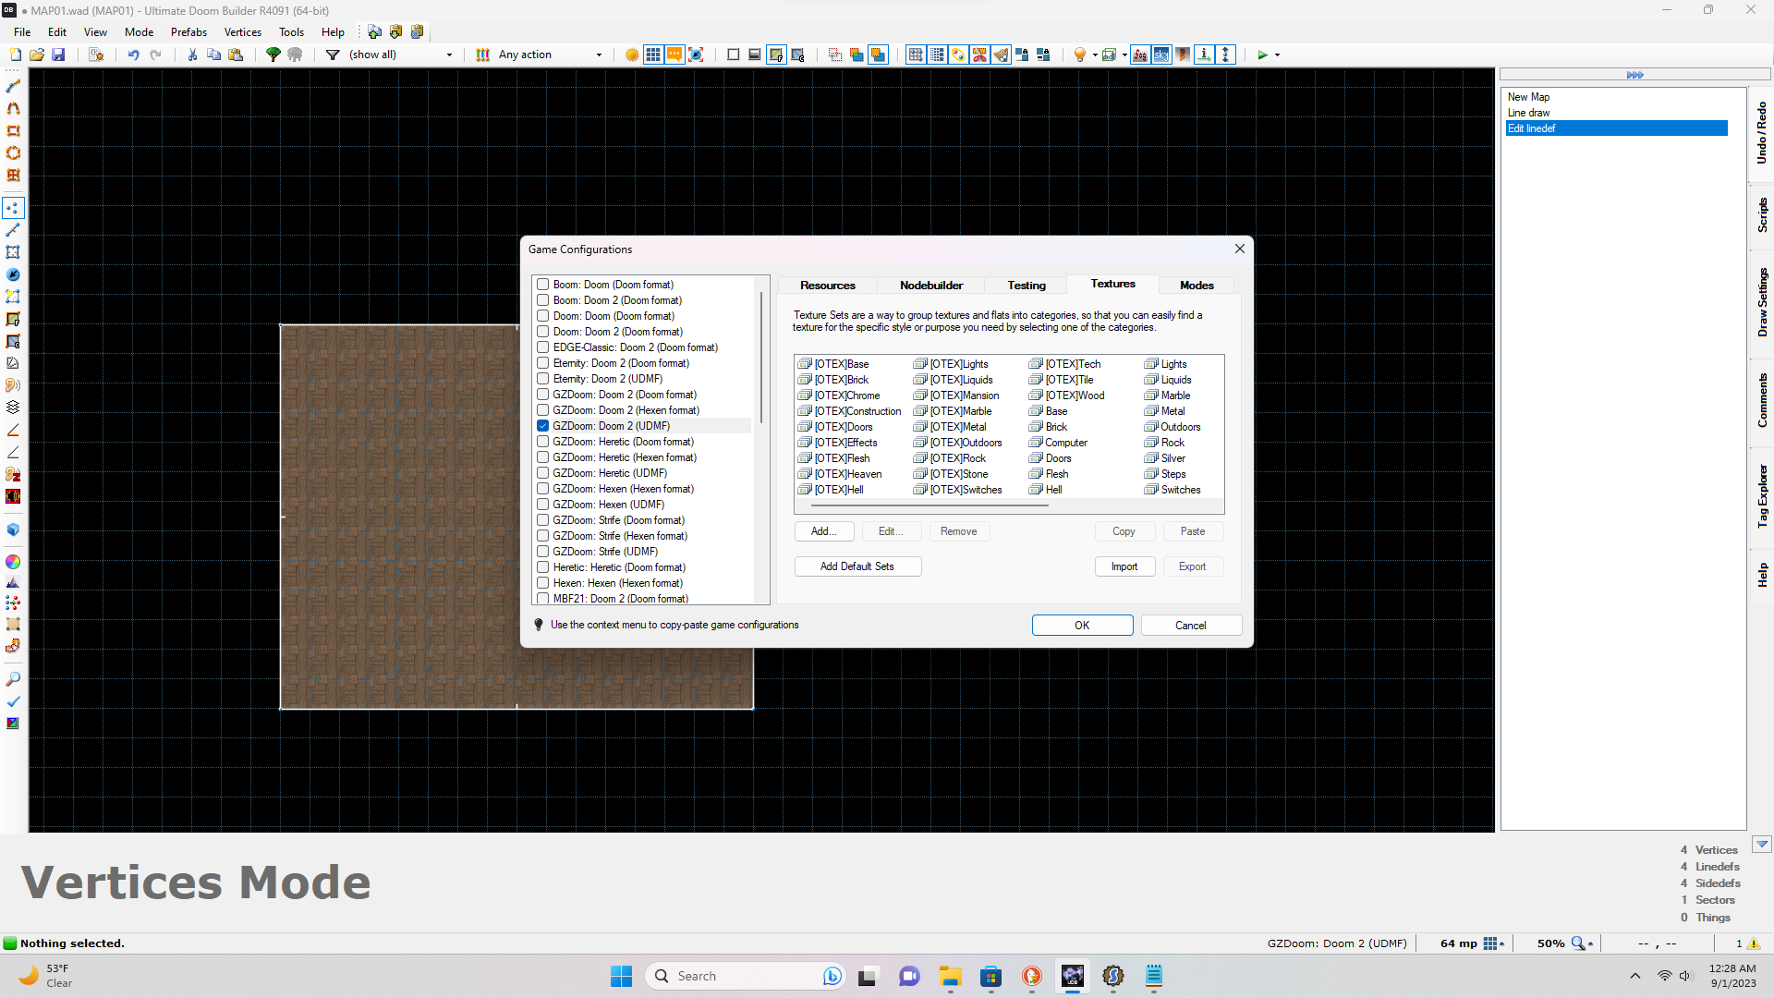1774x998 pixels.
Task: Click the lightbulb dynamic lights icon
Action: [1079, 55]
